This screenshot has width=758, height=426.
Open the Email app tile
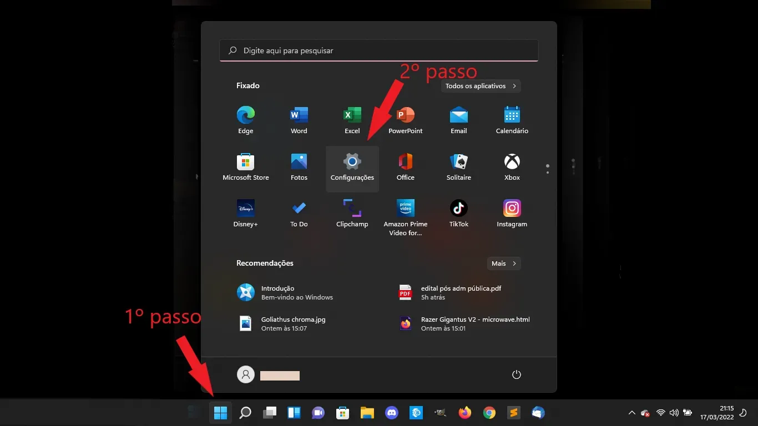point(459,120)
